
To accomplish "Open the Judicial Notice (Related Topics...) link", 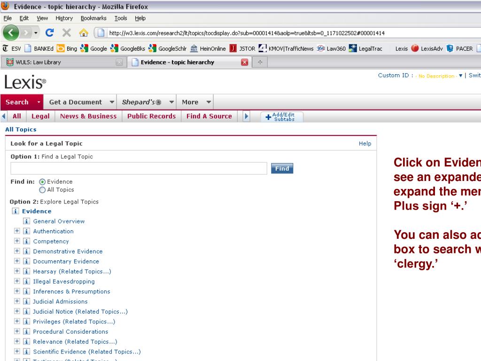I will point(80,311).
